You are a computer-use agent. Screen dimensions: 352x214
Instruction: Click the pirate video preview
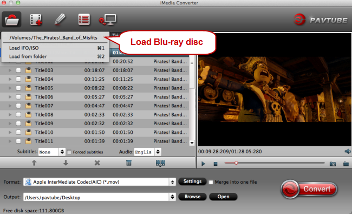[x=275, y=89]
